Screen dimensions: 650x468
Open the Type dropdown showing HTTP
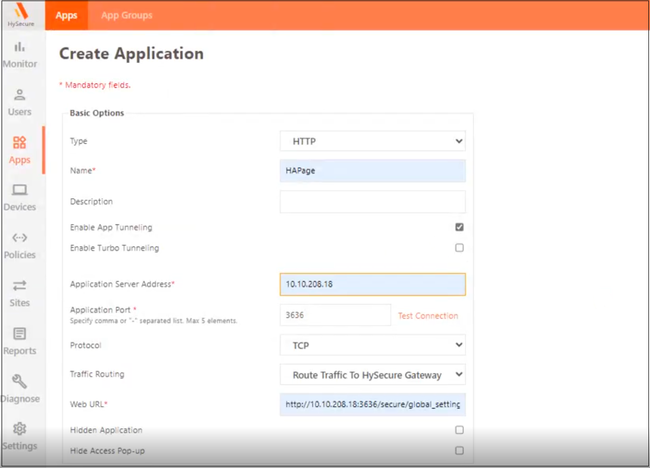(x=372, y=141)
